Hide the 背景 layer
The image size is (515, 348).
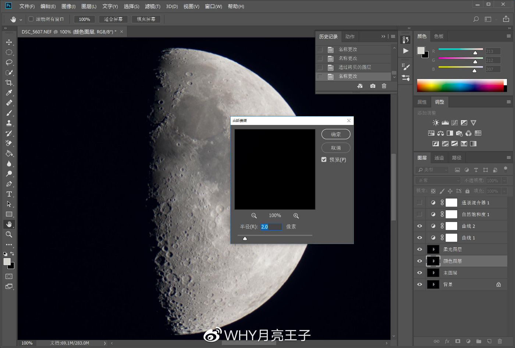[419, 284]
